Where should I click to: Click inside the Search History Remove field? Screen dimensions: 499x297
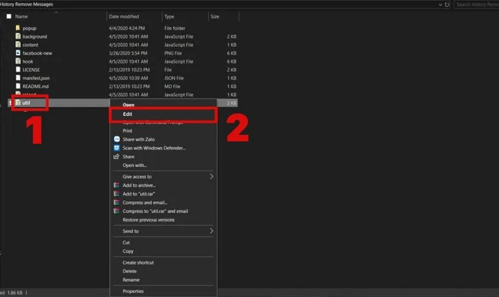click(x=476, y=5)
